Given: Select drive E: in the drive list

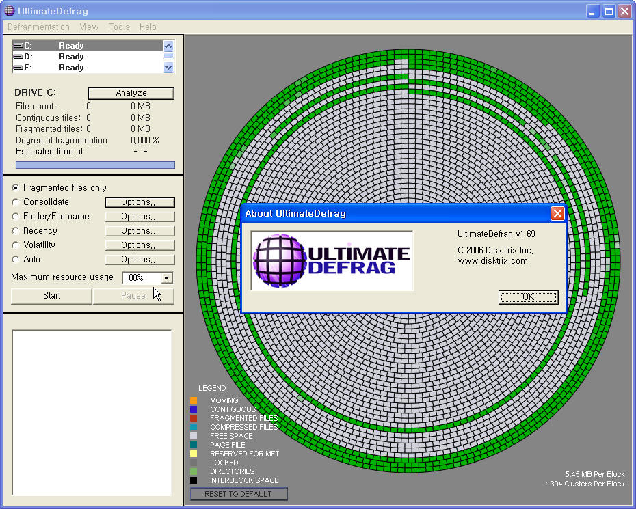Looking at the screenshot, I should [88, 67].
